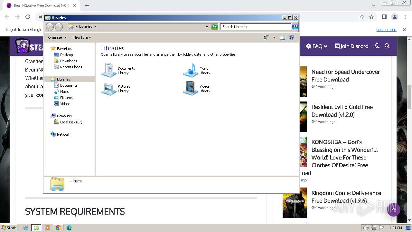This screenshot has height=232, width=412.
Task: Click Chrome's forward arrow
Action: coord(17,17)
